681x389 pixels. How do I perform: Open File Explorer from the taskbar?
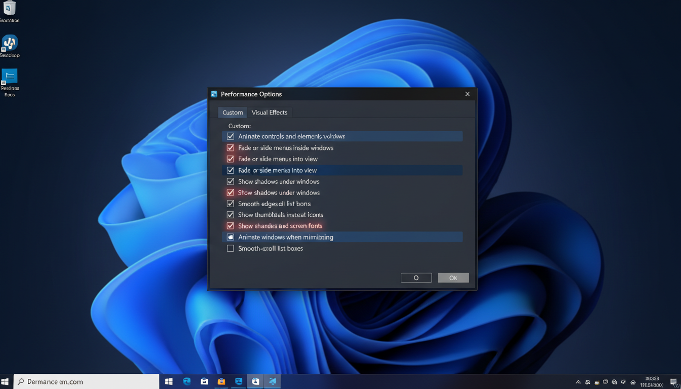(204, 381)
